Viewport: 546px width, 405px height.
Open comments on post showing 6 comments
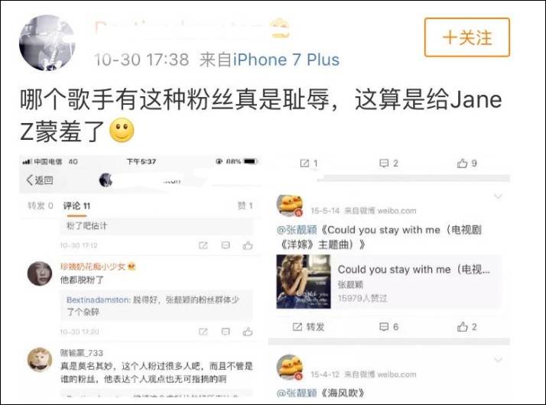click(x=388, y=327)
